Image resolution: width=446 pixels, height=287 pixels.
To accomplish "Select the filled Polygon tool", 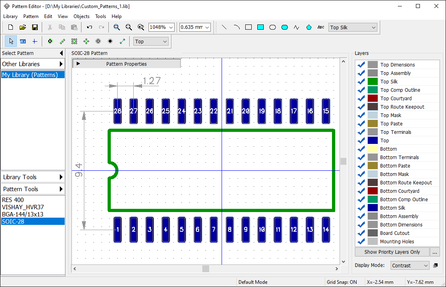I will click(309, 27).
